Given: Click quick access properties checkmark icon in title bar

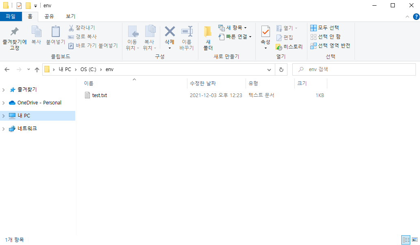Looking at the screenshot, I should 19,5.
